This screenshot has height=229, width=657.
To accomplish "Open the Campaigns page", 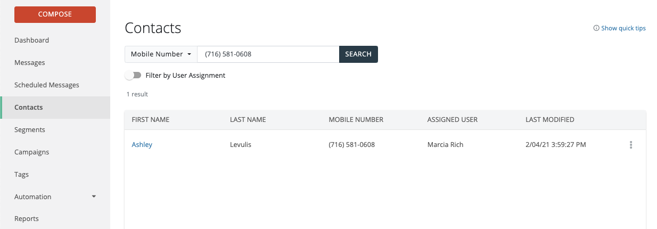I will (x=32, y=152).
